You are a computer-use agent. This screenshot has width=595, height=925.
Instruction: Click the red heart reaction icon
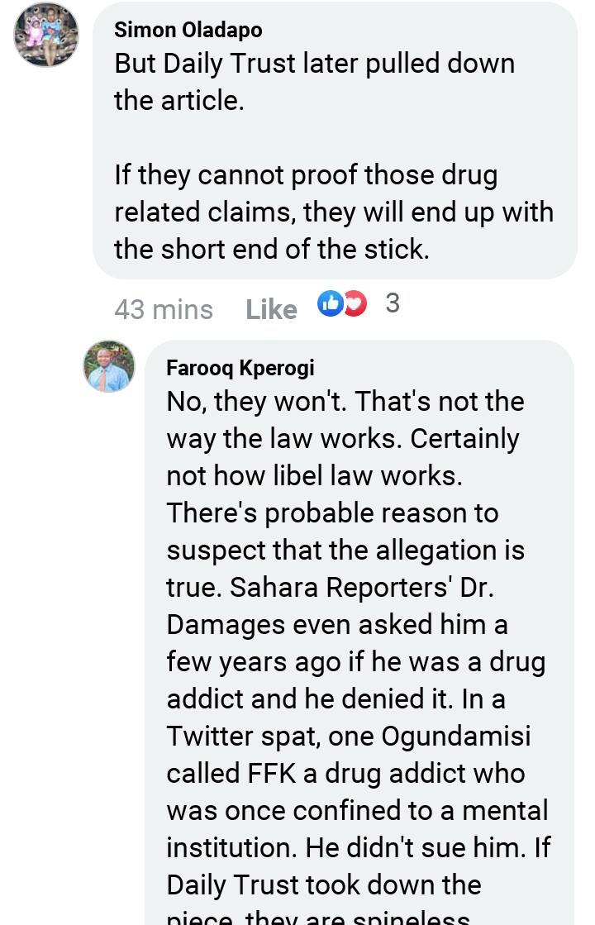(355, 303)
